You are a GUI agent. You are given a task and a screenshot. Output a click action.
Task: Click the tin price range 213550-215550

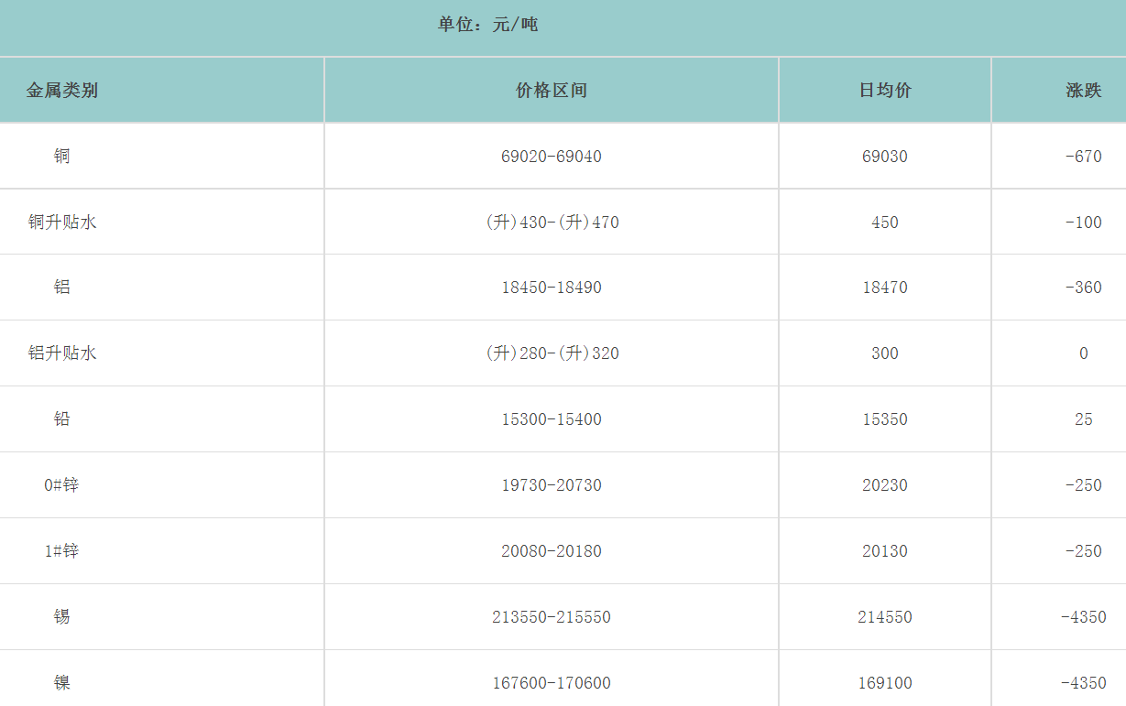(552, 617)
